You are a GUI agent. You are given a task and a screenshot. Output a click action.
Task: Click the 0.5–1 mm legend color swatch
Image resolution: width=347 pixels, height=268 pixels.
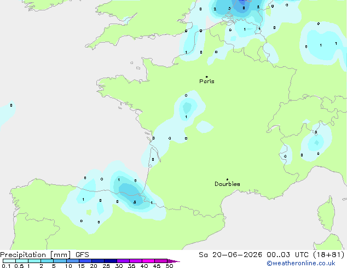pos(22,261)
